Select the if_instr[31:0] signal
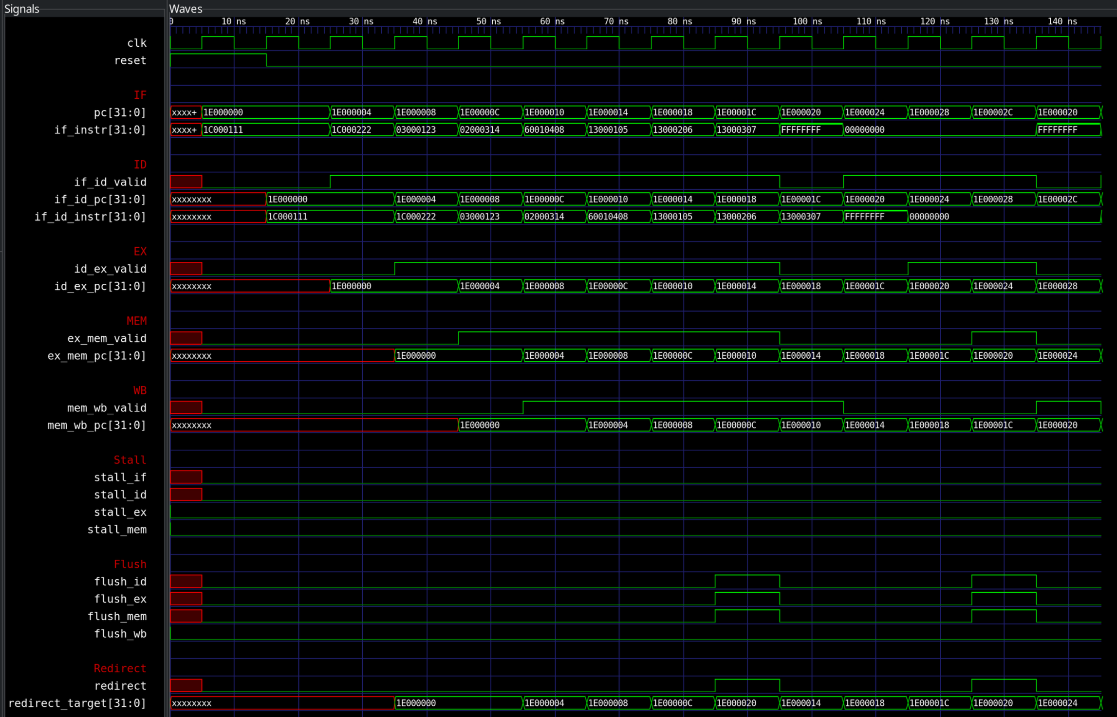Image resolution: width=1117 pixels, height=717 pixels. click(100, 130)
